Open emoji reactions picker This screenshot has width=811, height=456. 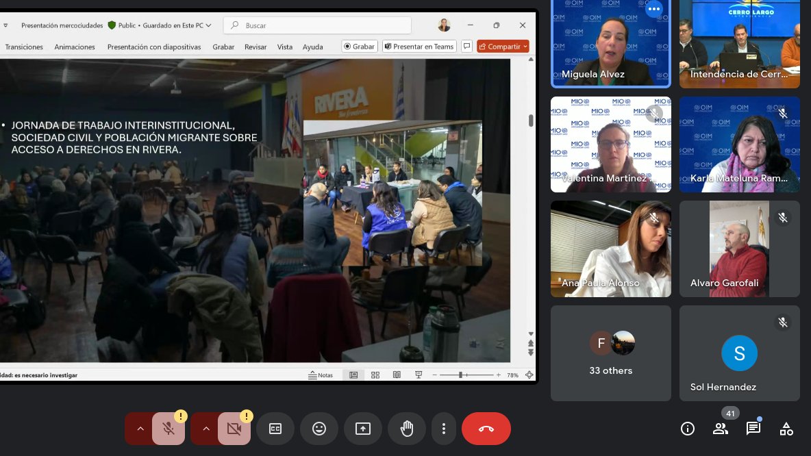click(319, 429)
